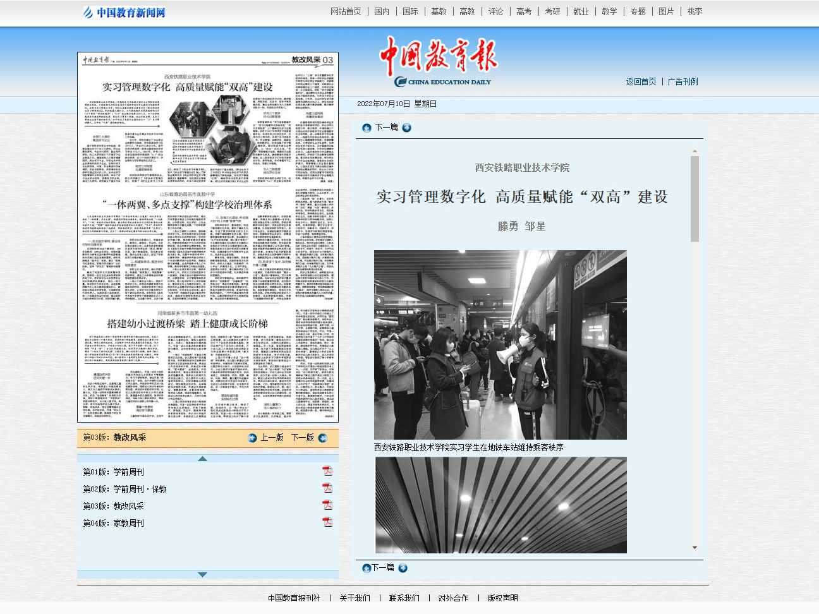Click PDF icon beside 第03版 教改风采 in list
This screenshot has width=819, height=614.
(x=327, y=505)
